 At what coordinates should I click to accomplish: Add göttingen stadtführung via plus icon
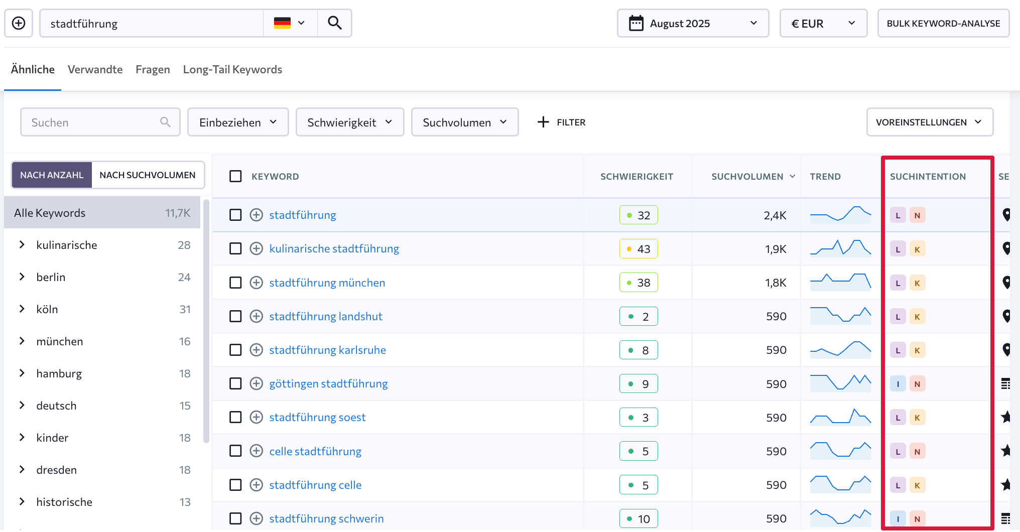(x=257, y=383)
